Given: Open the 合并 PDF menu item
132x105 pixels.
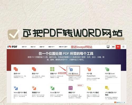Looking at the screenshot, I should coord(24,47).
